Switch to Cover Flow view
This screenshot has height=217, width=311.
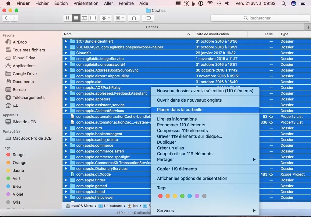93,18
